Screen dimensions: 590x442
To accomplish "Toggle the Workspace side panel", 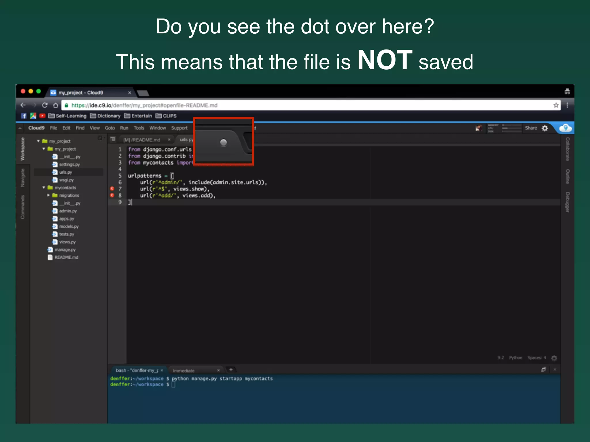I will tap(23, 149).
